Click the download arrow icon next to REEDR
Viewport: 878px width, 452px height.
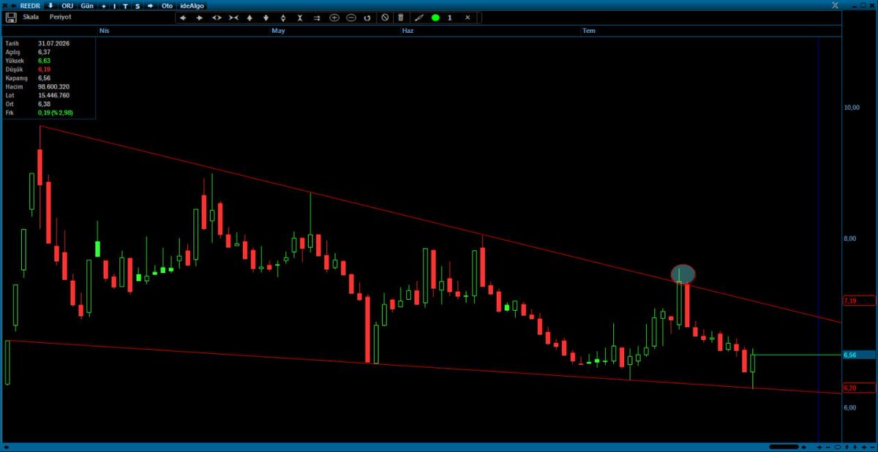tap(50, 5)
